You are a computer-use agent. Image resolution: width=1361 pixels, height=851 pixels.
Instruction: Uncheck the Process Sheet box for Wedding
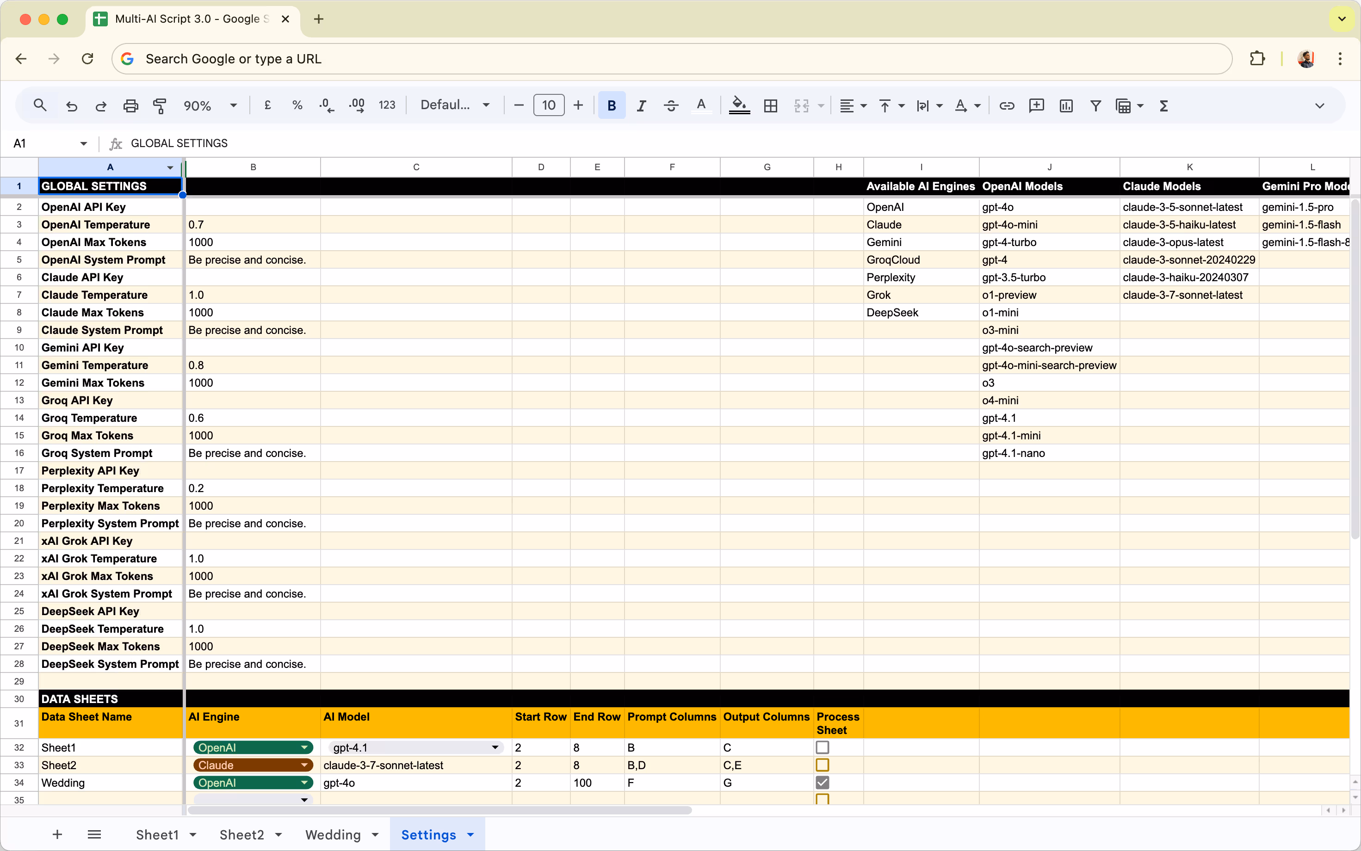coord(823,783)
